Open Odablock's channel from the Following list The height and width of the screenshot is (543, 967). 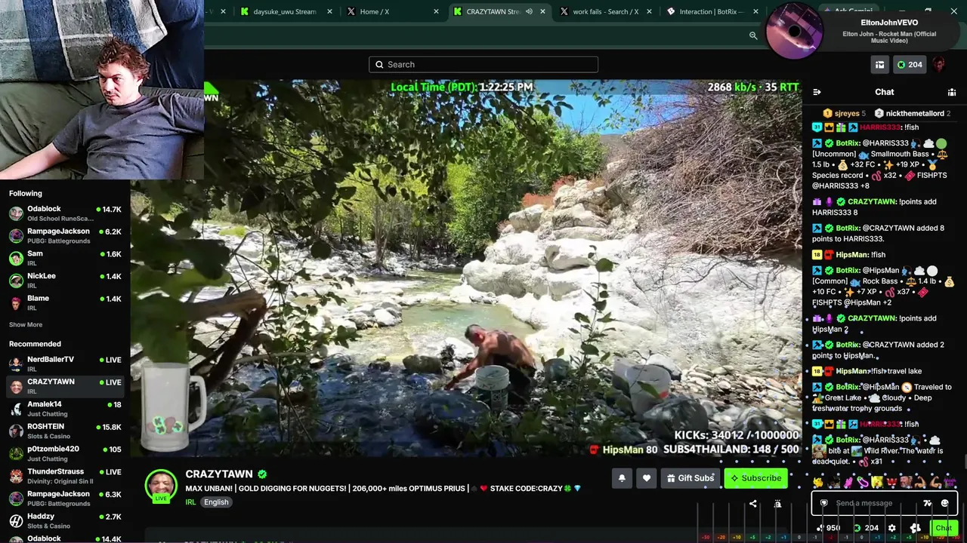[x=65, y=213]
